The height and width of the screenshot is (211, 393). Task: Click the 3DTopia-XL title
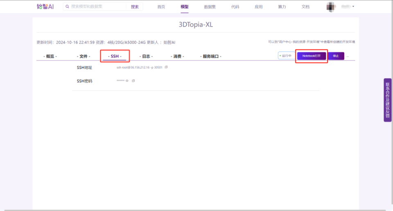[x=196, y=25]
